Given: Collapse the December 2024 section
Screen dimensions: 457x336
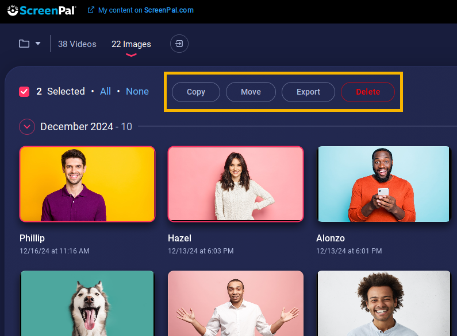Looking at the screenshot, I should click(27, 127).
